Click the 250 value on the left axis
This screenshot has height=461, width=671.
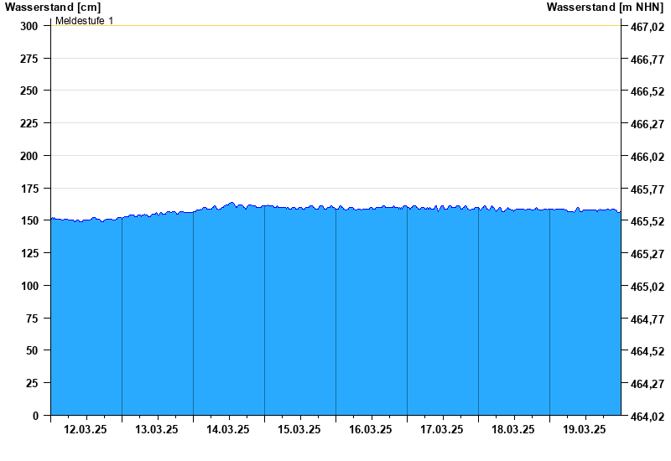pos(29,91)
